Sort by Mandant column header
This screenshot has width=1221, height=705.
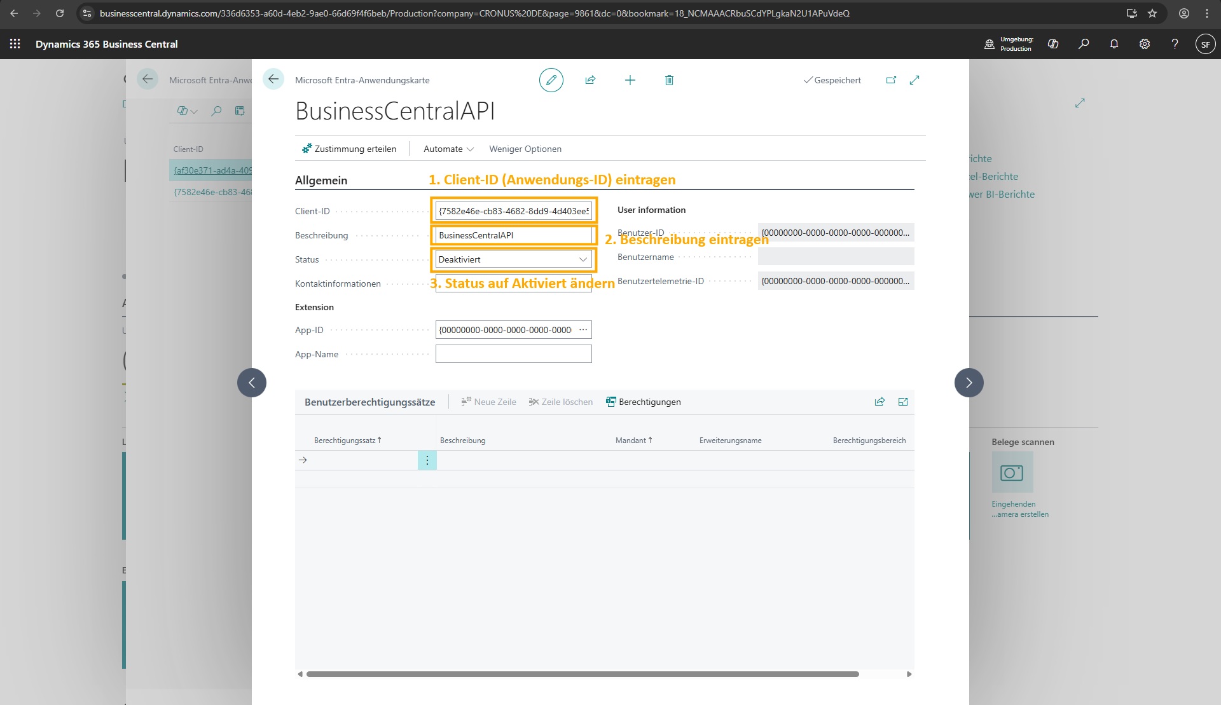tap(633, 440)
